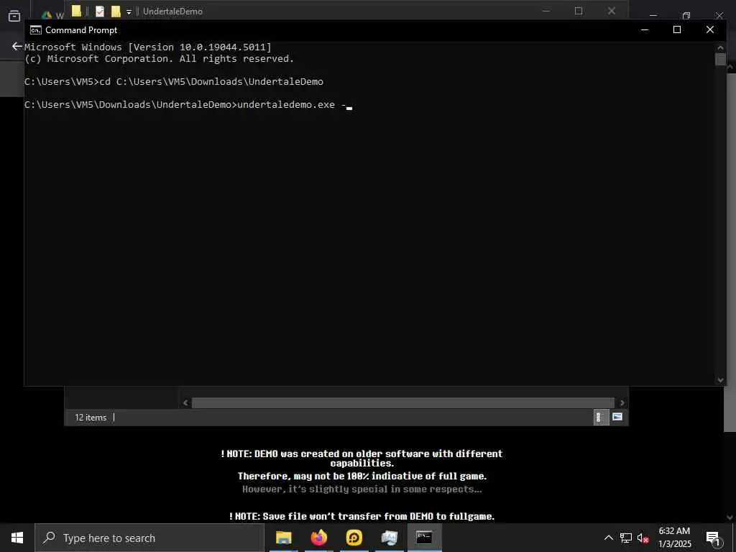The height and width of the screenshot is (552, 736).
Task: Click the muted volume tray icon
Action: pos(643,538)
